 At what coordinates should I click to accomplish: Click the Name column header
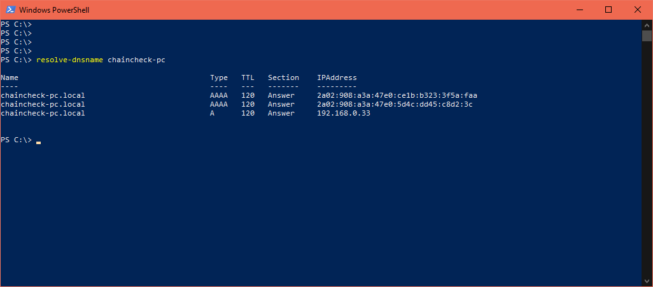[x=10, y=77]
